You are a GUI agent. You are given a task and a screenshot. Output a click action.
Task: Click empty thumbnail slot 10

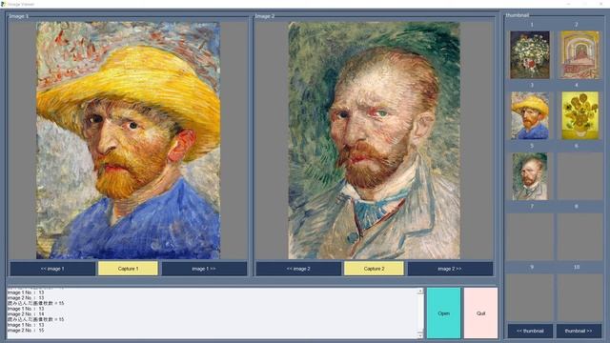[579, 297]
